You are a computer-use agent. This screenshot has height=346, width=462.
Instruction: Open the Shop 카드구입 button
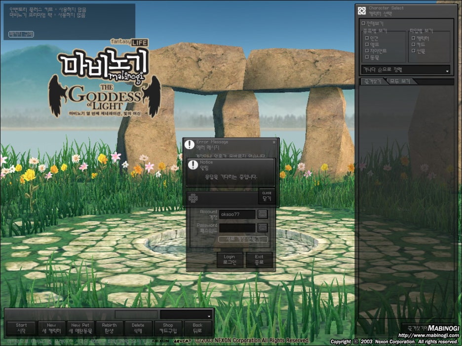168,328
